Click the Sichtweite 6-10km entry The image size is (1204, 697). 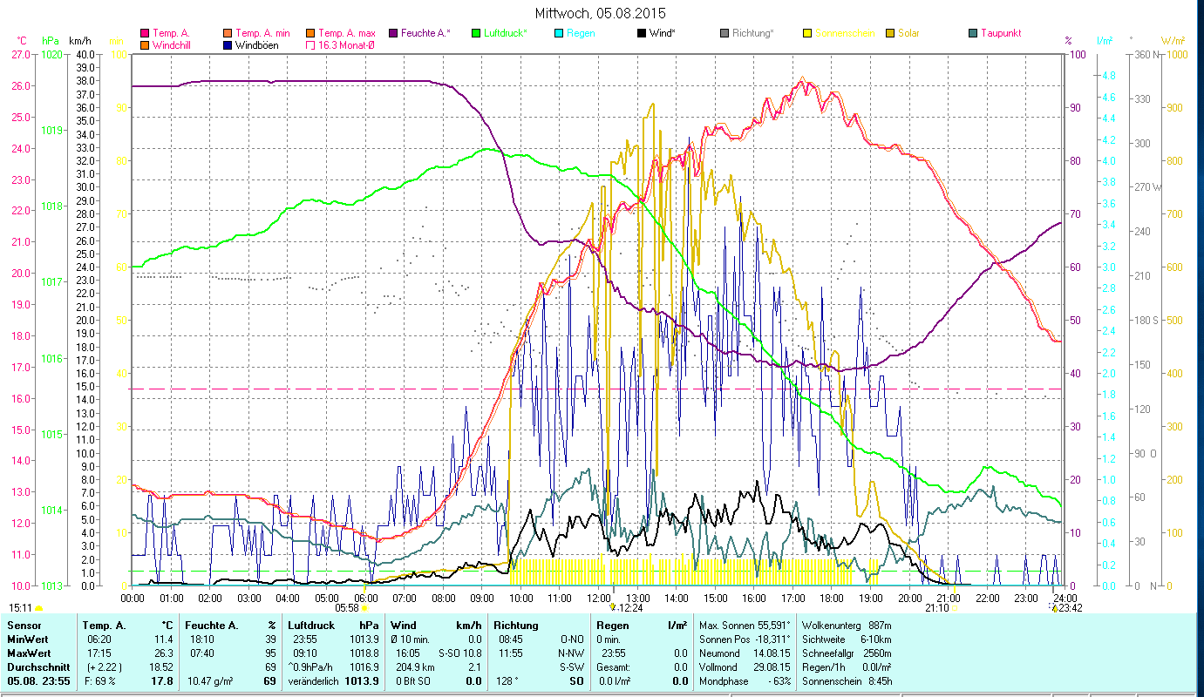click(x=847, y=639)
